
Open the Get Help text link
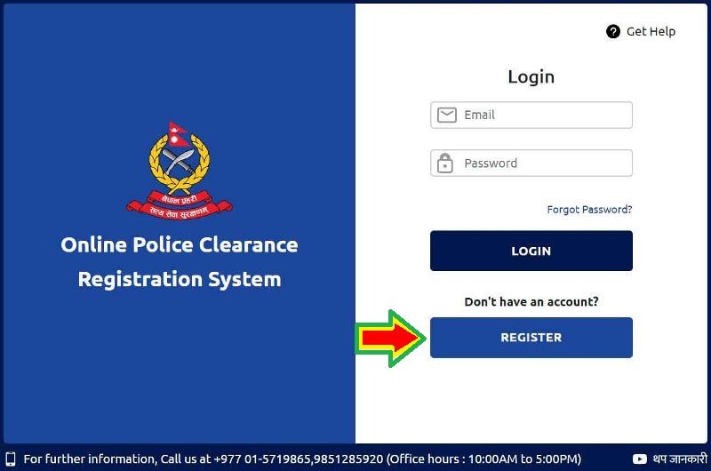(651, 32)
